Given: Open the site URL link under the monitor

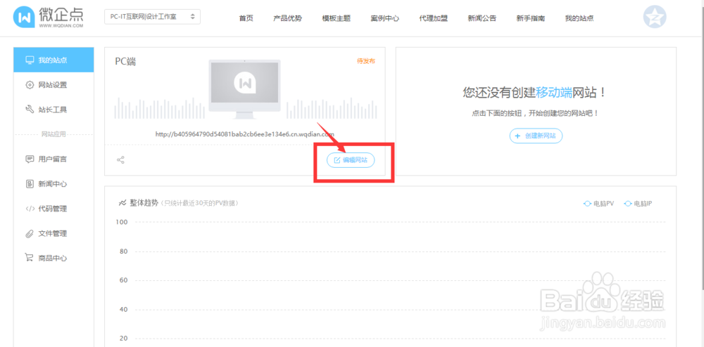Looking at the screenshot, I should [245, 134].
